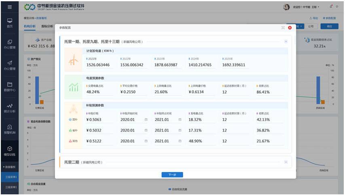Open 模型训练 cube icon in sidebar
Image resolution: width=345 pixels, height=196 pixels.
coord(10,151)
